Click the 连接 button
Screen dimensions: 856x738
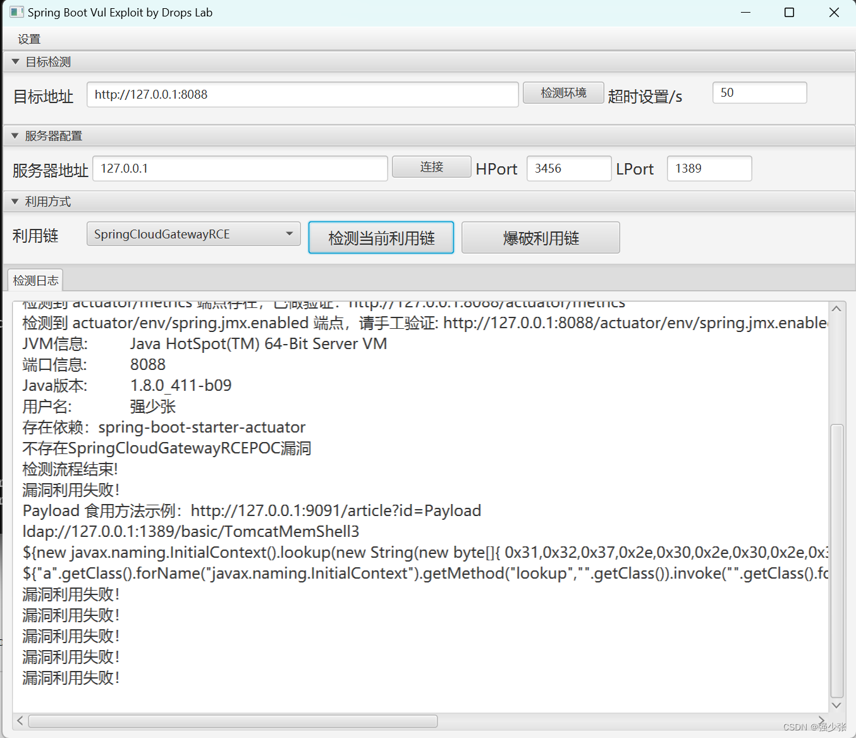(x=432, y=167)
